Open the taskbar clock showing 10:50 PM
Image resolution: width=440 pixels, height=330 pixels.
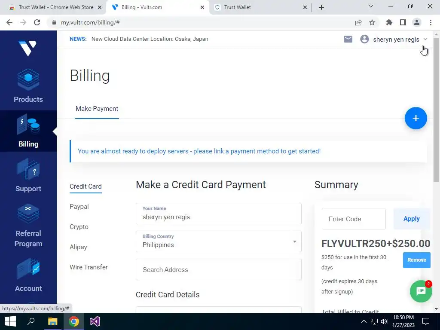pyautogui.click(x=403, y=321)
